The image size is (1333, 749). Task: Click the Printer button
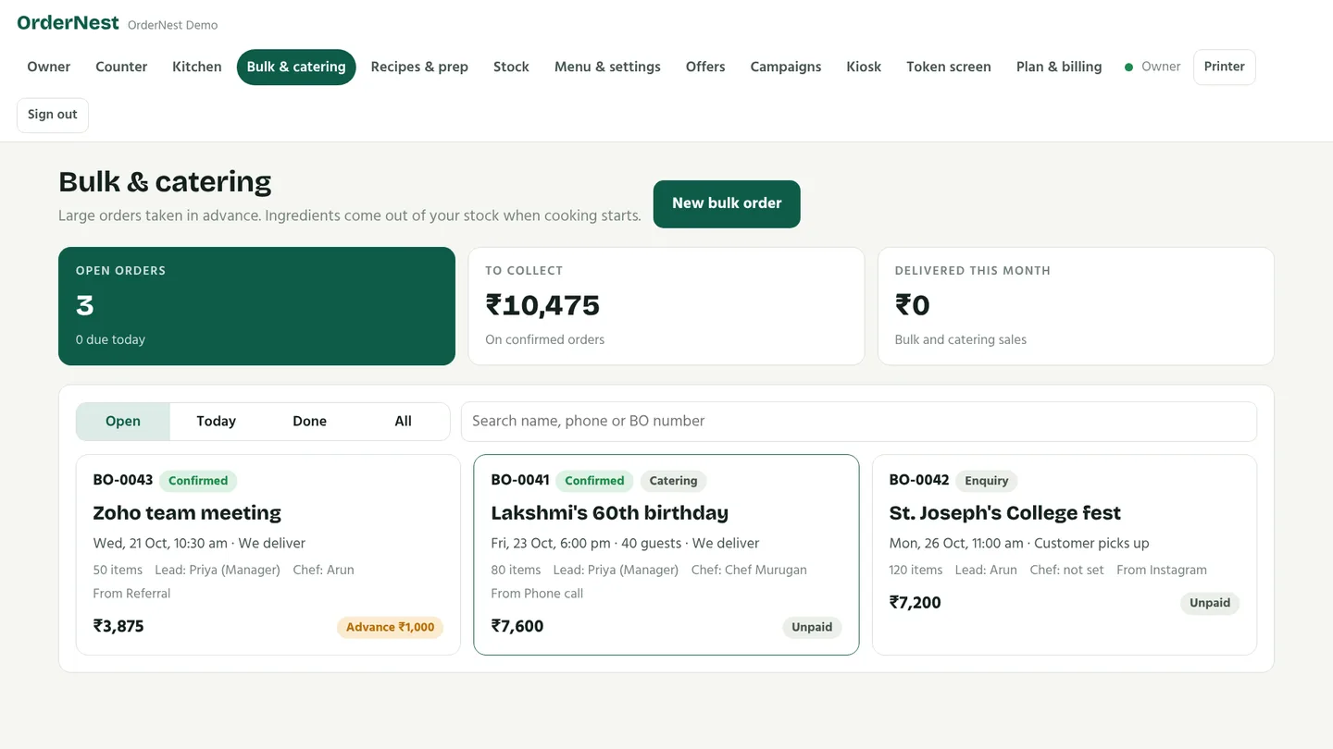(x=1225, y=67)
